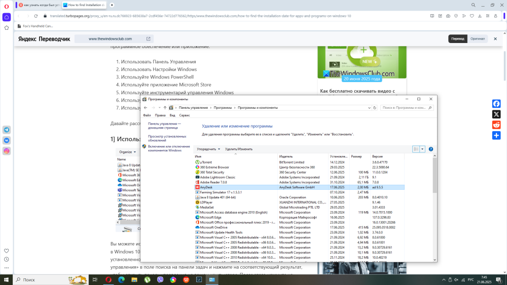Image resolution: width=507 pixels, height=285 pixels.
Task: Click the search tabs magnifier icon
Action: point(474,5)
